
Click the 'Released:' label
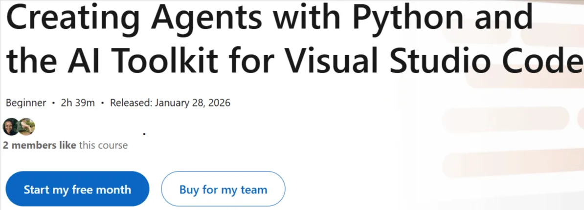coord(131,103)
